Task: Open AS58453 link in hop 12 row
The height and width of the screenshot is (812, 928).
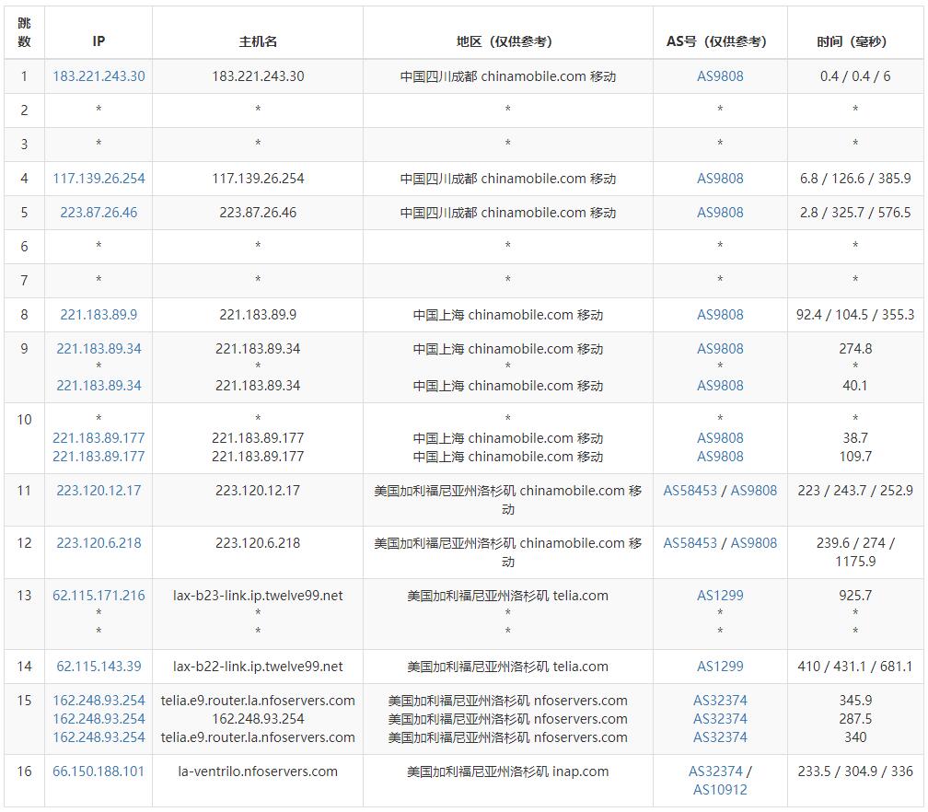Action: point(690,543)
